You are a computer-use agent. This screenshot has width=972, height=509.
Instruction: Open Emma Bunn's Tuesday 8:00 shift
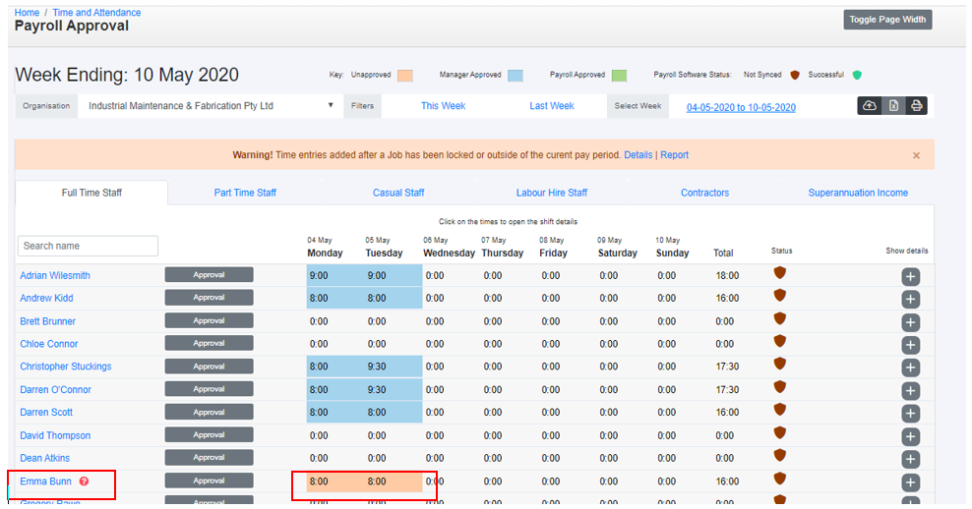click(x=376, y=481)
